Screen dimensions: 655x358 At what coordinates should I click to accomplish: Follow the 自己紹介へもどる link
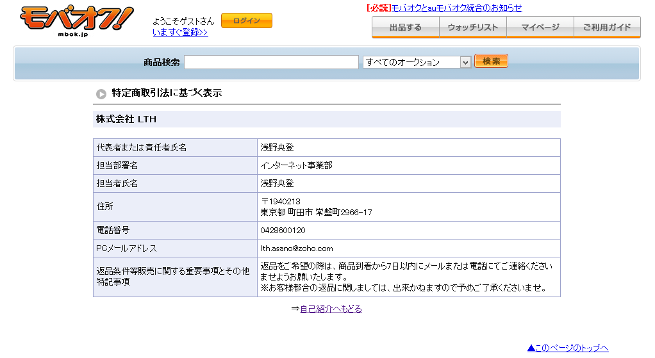tap(331, 309)
